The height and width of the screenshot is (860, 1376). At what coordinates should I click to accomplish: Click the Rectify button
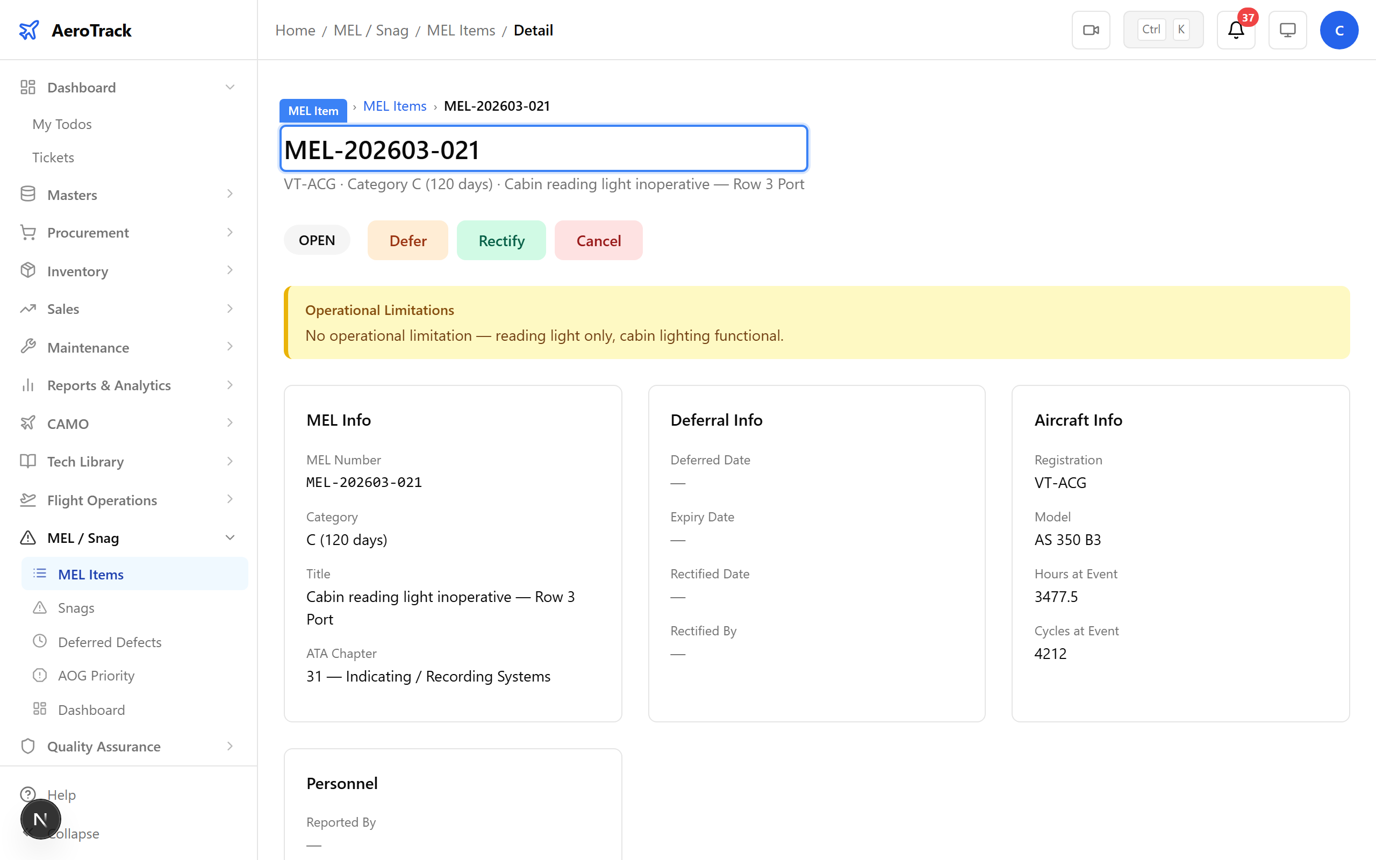point(501,240)
